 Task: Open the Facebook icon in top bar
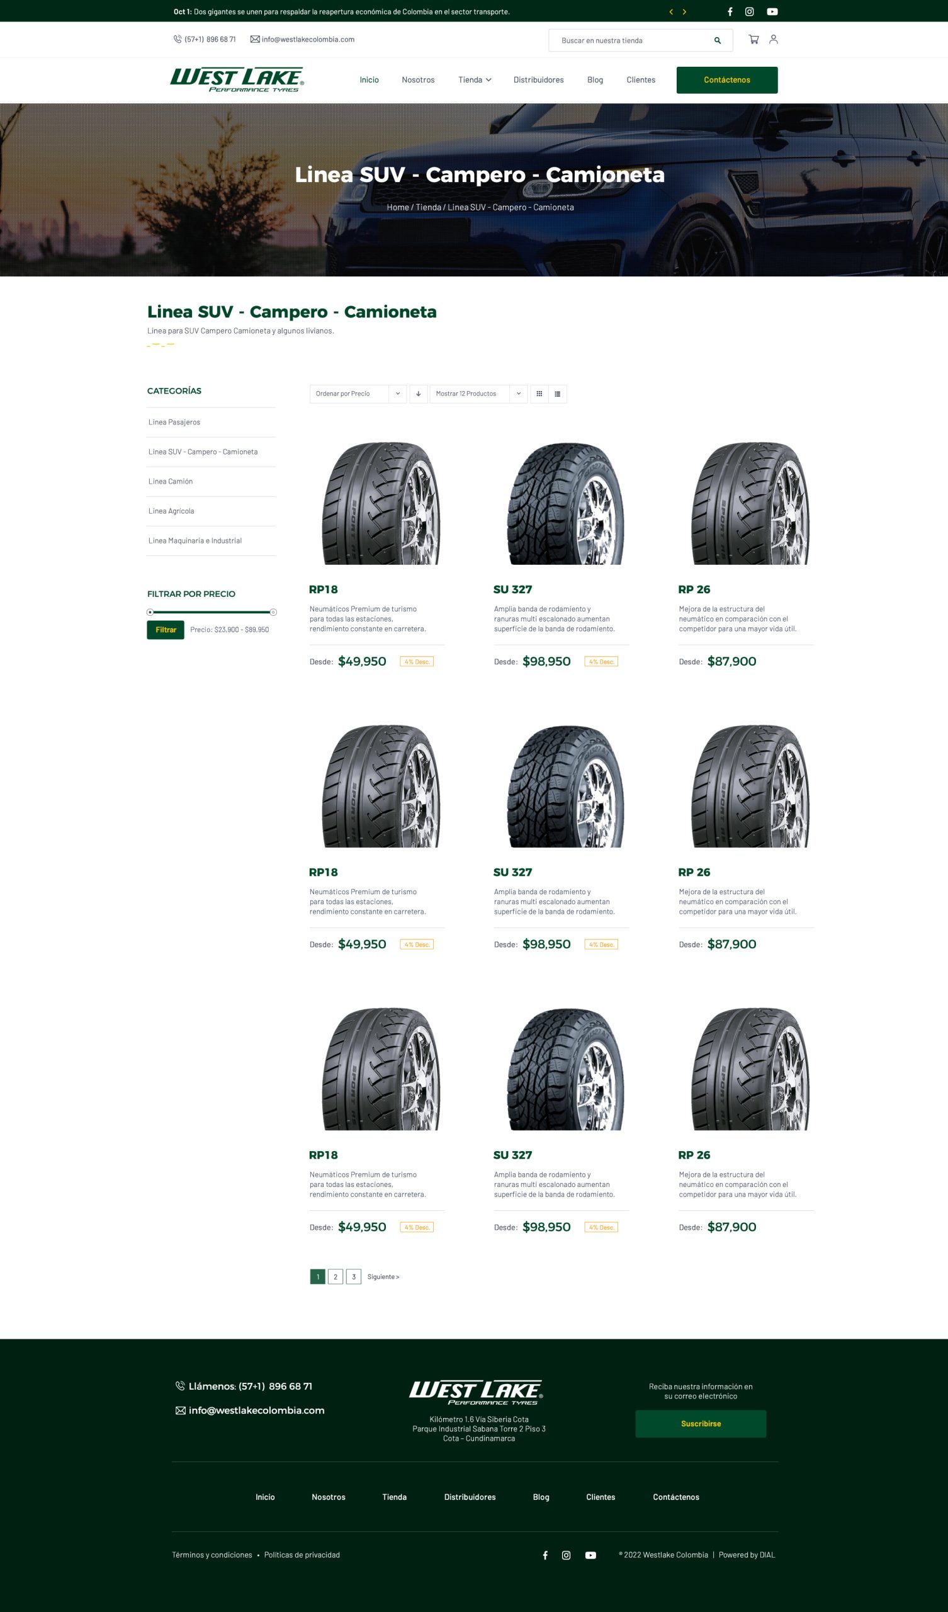pyautogui.click(x=730, y=11)
